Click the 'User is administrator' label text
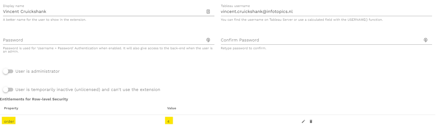 pyautogui.click(x=37, y=71)
